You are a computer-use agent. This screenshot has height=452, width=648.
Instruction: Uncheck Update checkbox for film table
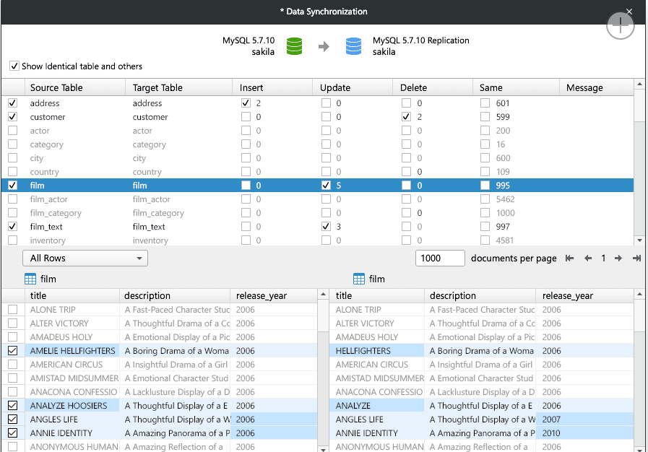pyautogui.click(x=326, y=186)
